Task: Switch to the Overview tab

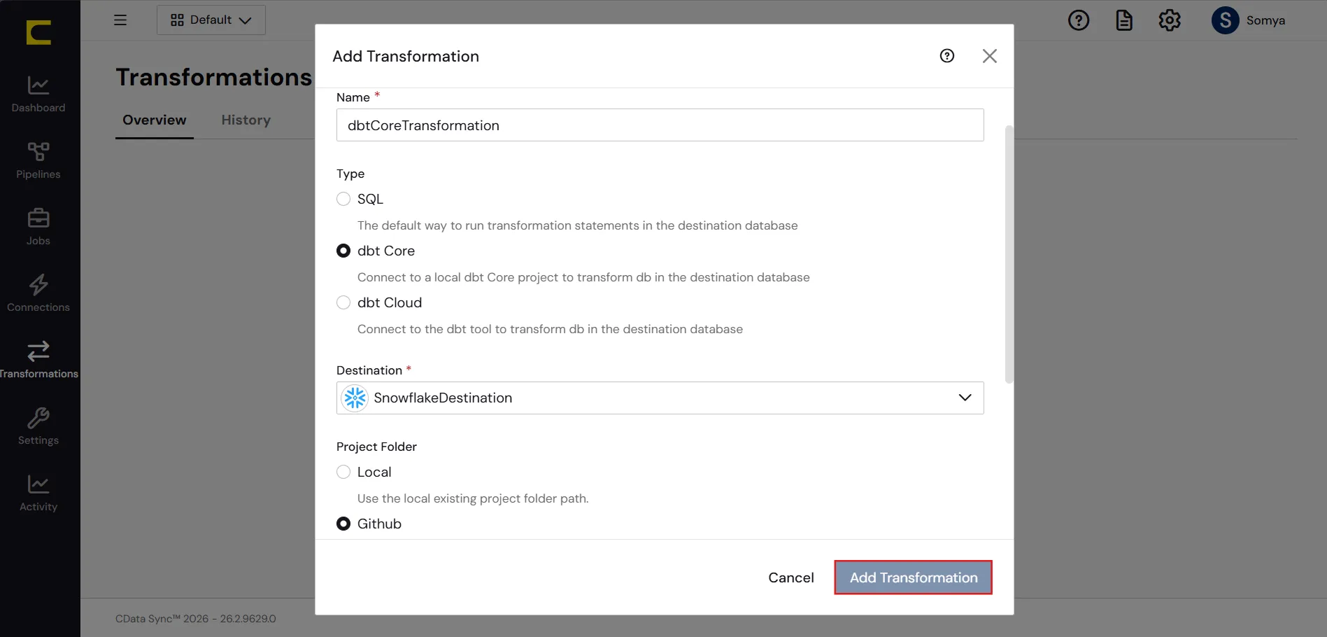Action: point(155,120)
